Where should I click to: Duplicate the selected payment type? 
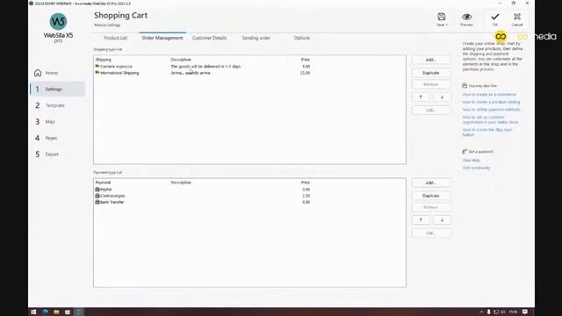point(431,196)
